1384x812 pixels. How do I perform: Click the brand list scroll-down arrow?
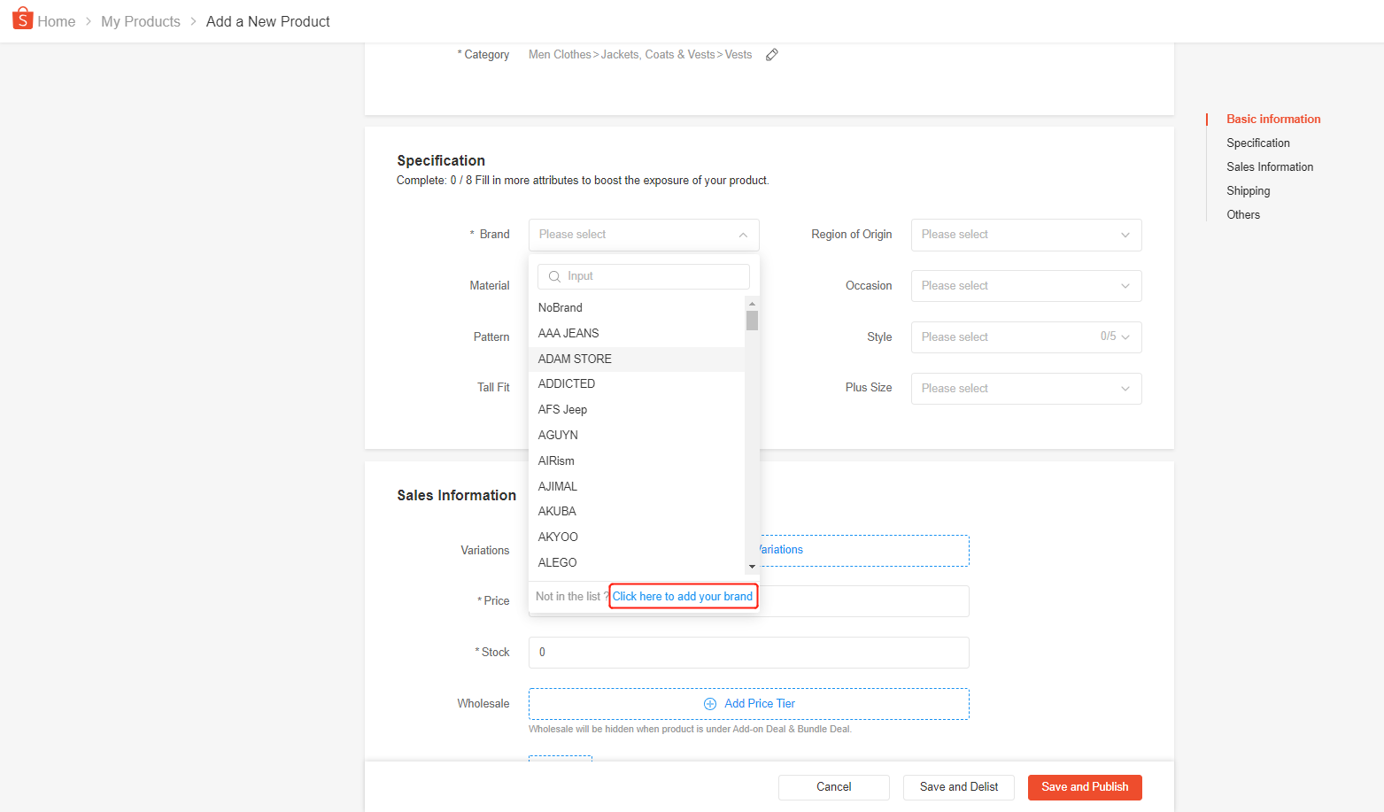point(752,567)
